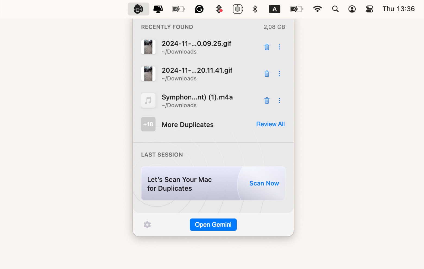Open Gemini app with blue button
Screen dimensions: 424x269
tap(213, 225)
